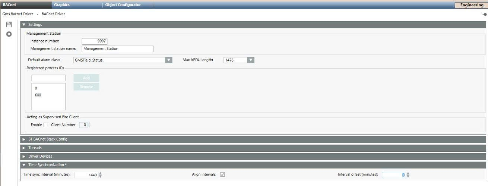The image size is (488, 186).
Task: Click the Gms Bacnet Driver breadcrumb text
Action: pyautogui.click(x=18, y=14)
